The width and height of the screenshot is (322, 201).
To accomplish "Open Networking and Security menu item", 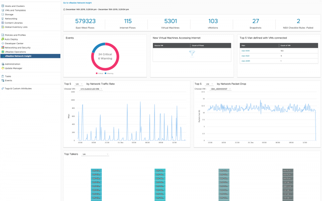I will [18, 47].
